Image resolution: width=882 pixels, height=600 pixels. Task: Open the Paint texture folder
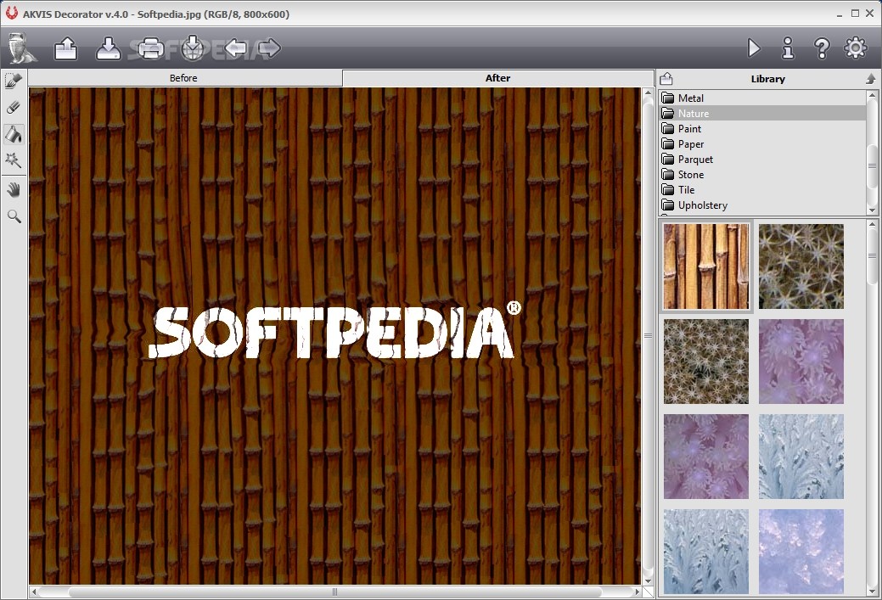tap(762, 129)
